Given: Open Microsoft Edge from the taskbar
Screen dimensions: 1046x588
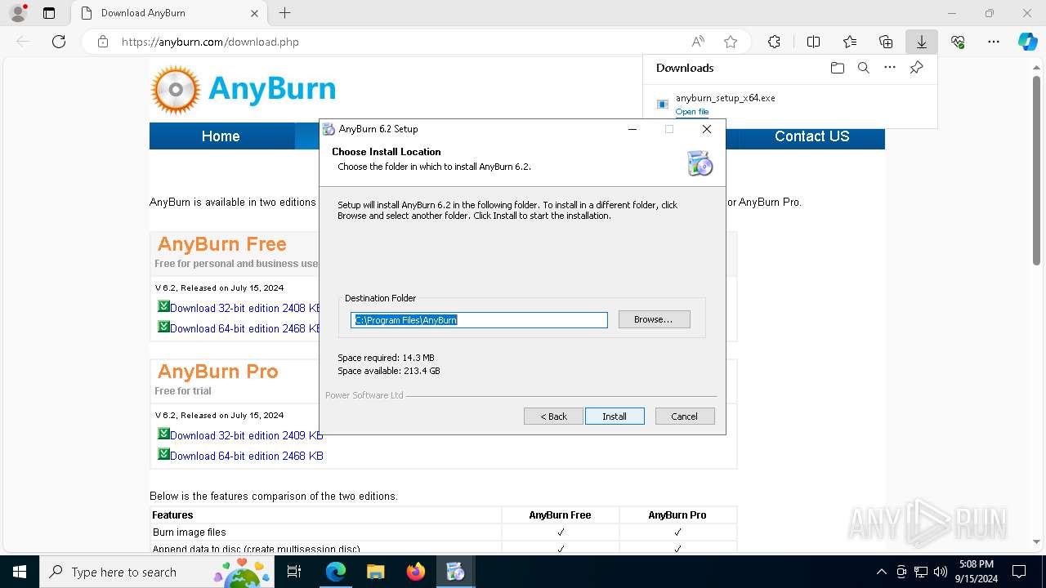Looking at the screenshot, I should (336, 572).
